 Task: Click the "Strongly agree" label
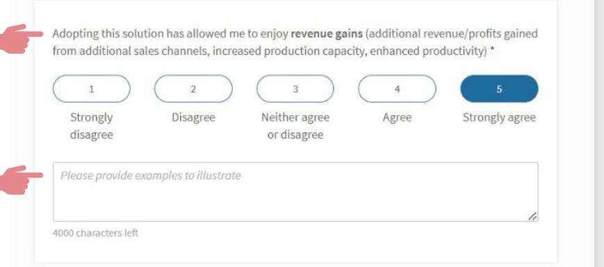(x=499, y=118)
